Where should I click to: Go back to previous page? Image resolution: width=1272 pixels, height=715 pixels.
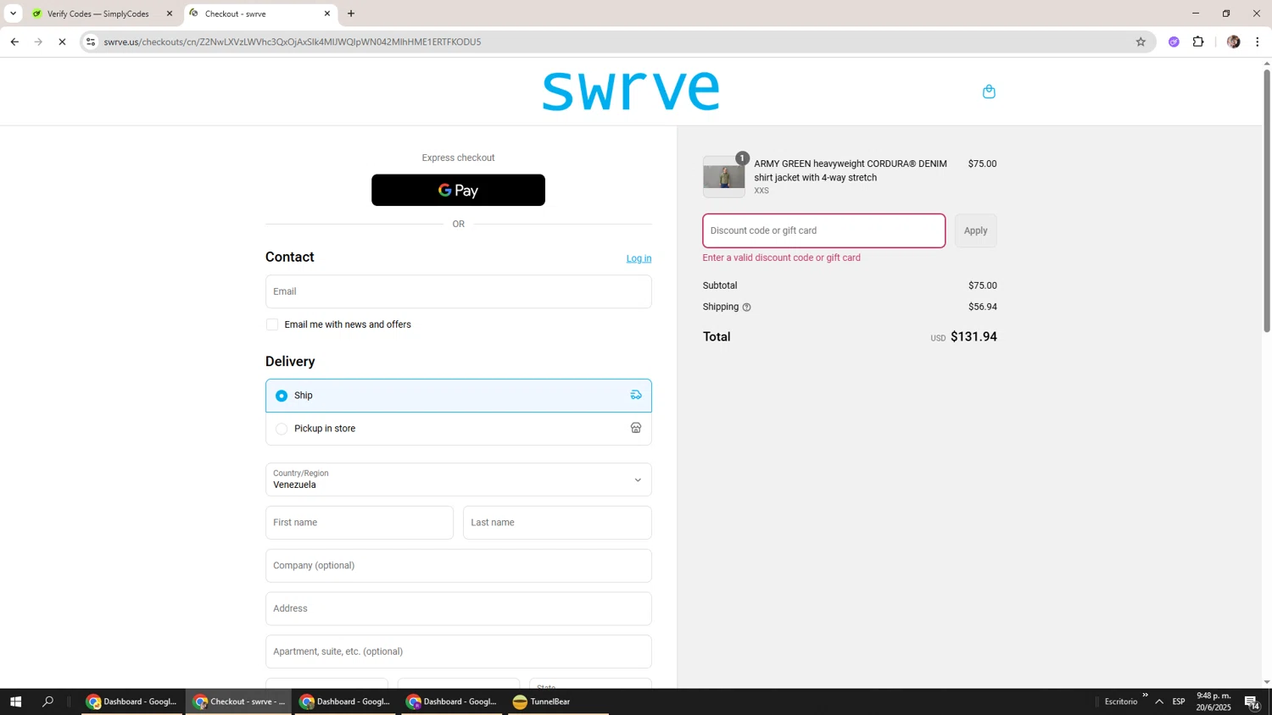(x=14, y=42)
